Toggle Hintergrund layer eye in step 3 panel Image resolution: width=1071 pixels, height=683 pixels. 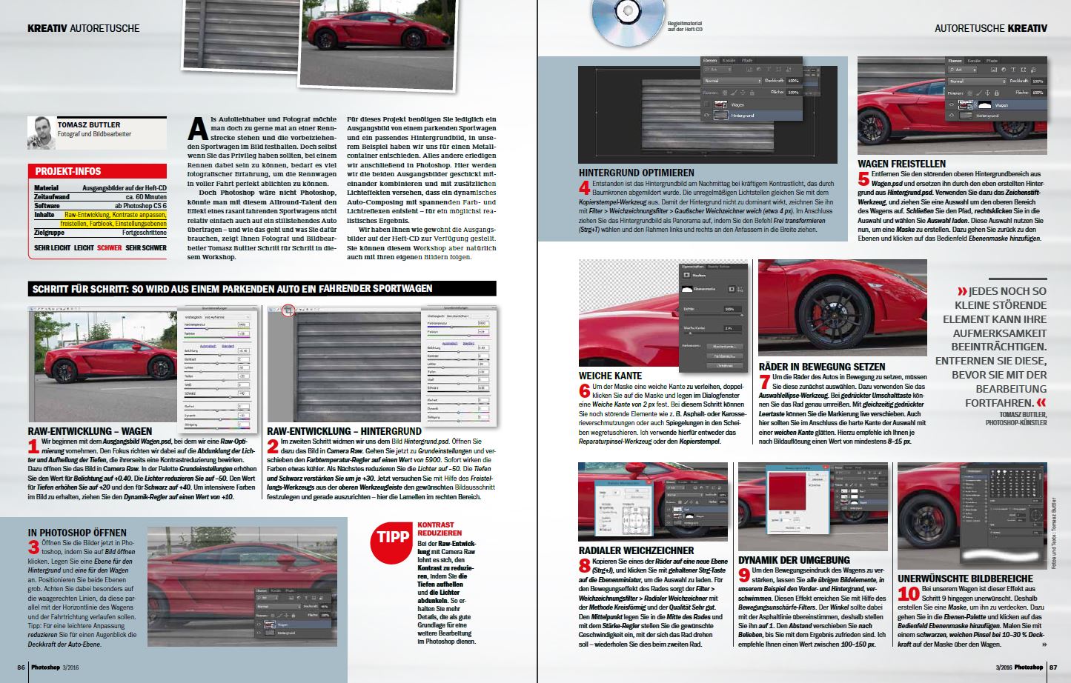coord(259,633)
